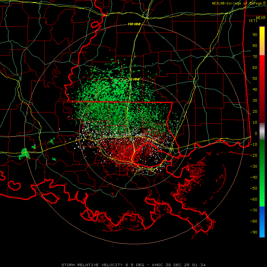Screen dimensions: 267x267
Task: Click the -90 value on the velocity scale
Action: pyautogui.click(x=254, y=232)
